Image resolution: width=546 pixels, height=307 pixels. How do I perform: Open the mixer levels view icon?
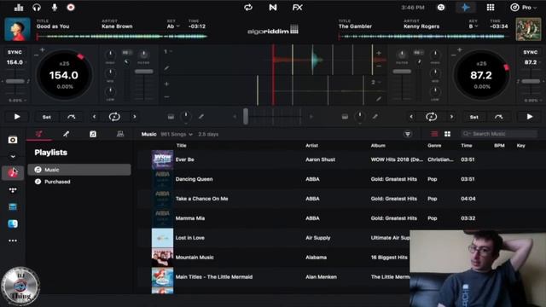click(19, 8)
